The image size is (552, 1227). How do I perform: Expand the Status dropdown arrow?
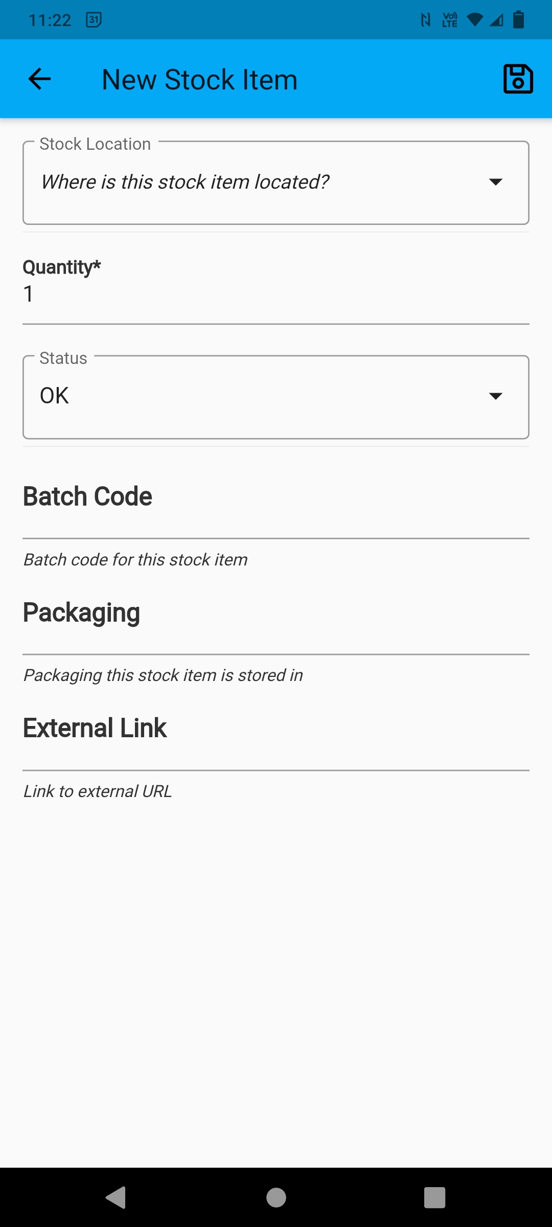[x=495, y=396]
